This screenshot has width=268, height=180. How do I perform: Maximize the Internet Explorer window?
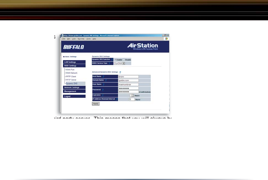click(165, 35)
